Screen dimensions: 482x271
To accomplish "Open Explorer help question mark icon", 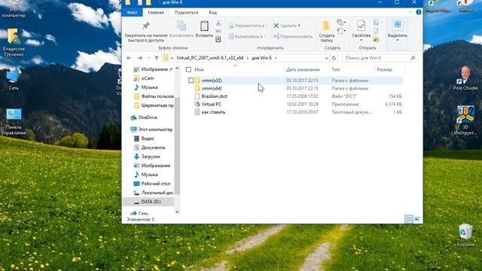I will pyautogui.click(x=419, y=12).
